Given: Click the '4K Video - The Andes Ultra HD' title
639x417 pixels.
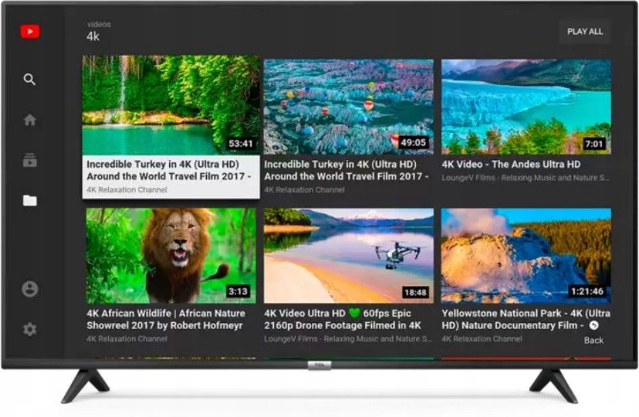Looking at the screenshot, I should 511,164.
